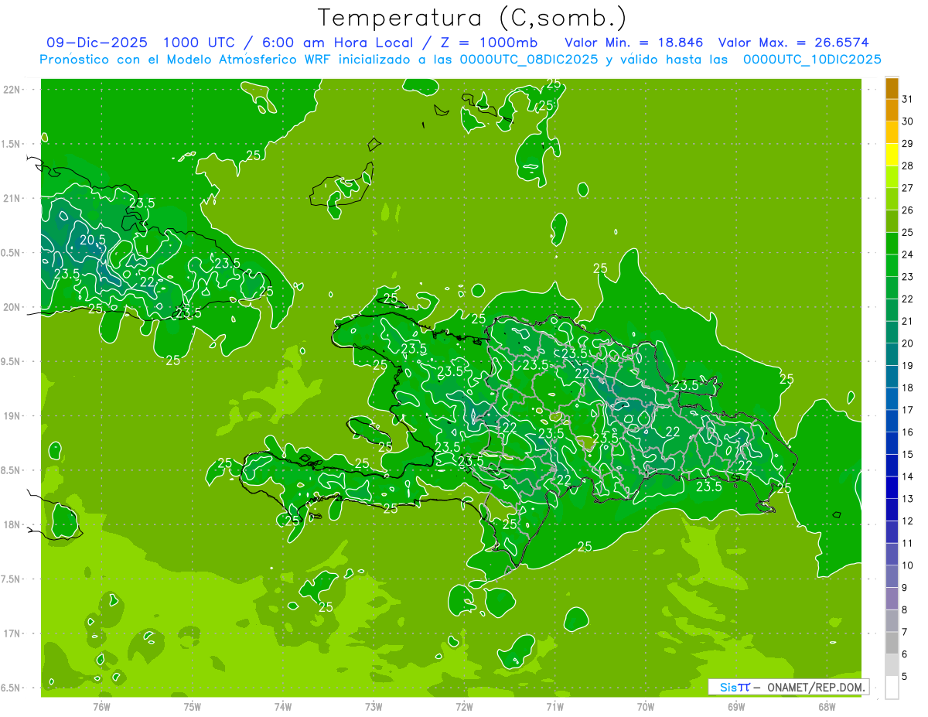Click the "17N" latitude axis label
Screen dimensions: 928x717
click(x=13, y=633)
